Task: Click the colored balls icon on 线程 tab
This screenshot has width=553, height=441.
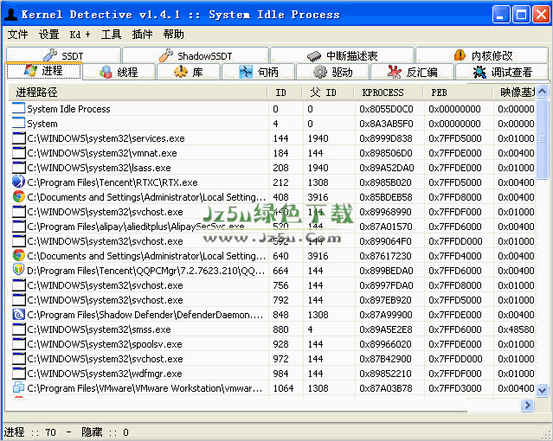Action: [x=106, y=72]
